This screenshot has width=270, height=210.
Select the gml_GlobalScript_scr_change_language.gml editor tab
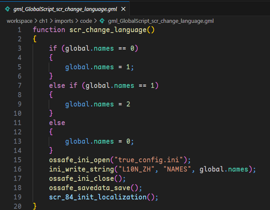click(x=65, y=9)
